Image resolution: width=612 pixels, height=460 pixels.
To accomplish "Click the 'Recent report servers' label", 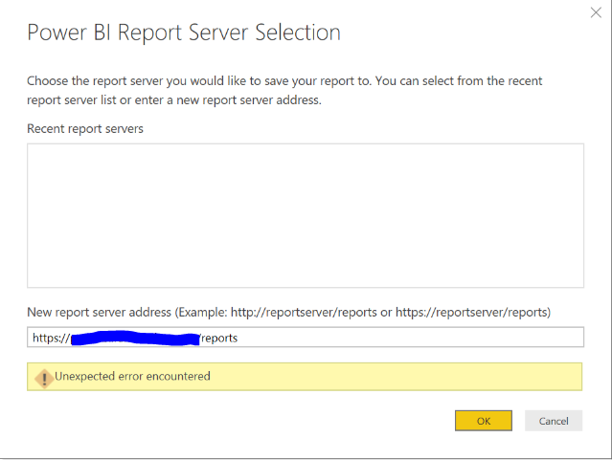I will 85,129.
